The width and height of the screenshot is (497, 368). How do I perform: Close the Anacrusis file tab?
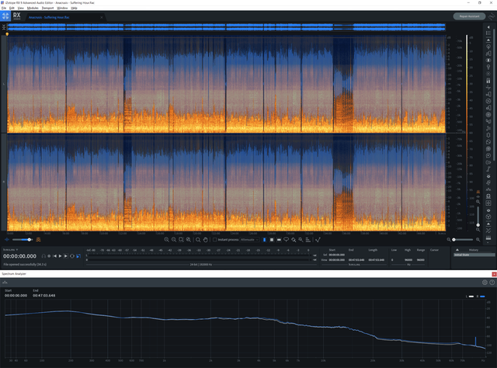pos(102,17)
